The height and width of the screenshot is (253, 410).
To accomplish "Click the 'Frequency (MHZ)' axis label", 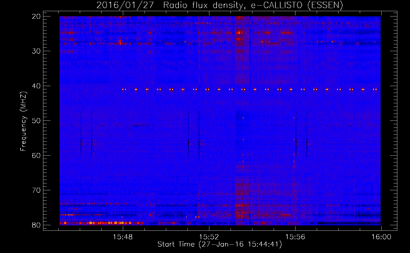I will coord(23,121).
